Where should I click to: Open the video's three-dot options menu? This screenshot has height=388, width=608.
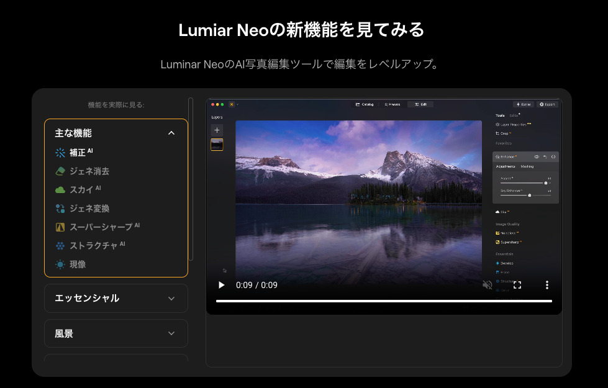(547, 285)
